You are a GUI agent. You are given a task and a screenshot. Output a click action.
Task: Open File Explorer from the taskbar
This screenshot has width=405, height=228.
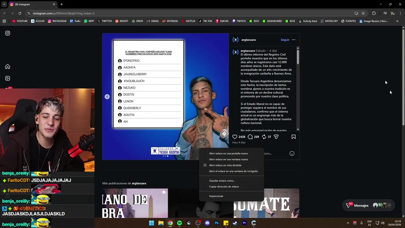pyautogui.click(x=161, y=223)
